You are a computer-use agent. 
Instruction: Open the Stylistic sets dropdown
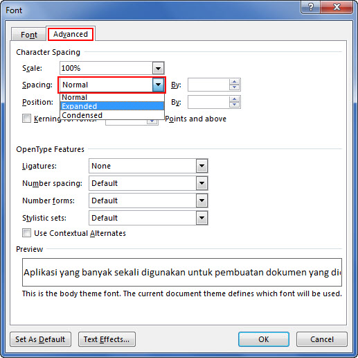[202, 218]
